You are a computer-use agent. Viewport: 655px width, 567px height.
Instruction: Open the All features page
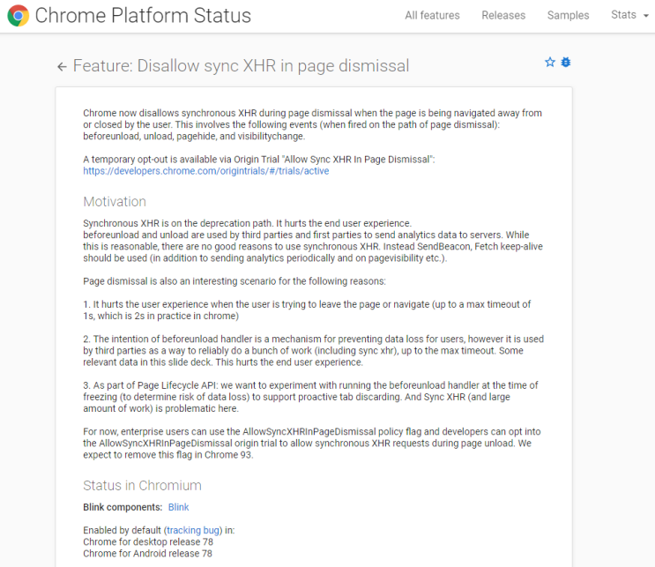(x=432, y=16)
